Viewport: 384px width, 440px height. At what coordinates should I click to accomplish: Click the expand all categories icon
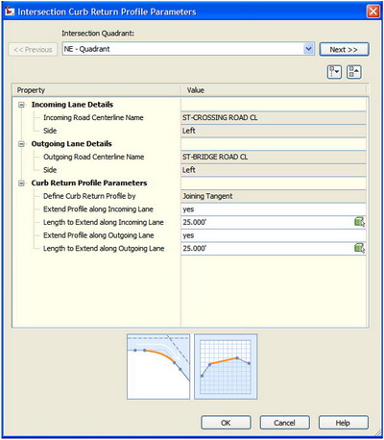[334, 72]
